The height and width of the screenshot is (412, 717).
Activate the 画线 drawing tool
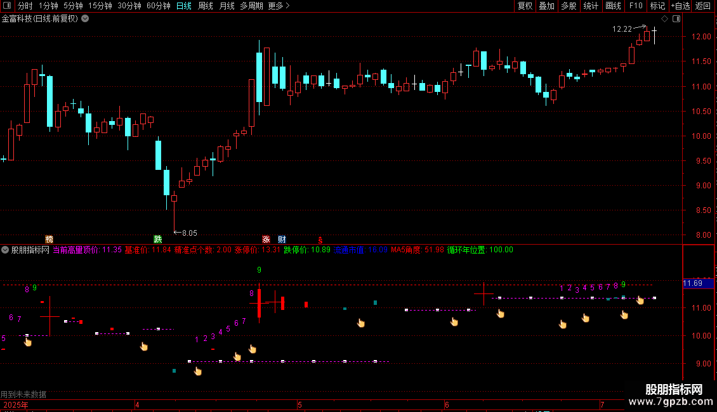(613, 6)
